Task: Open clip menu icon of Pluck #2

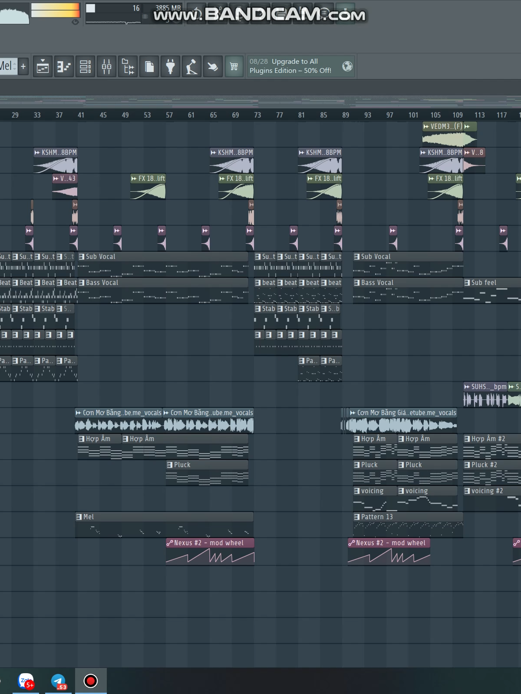Action: pos(467,465)
